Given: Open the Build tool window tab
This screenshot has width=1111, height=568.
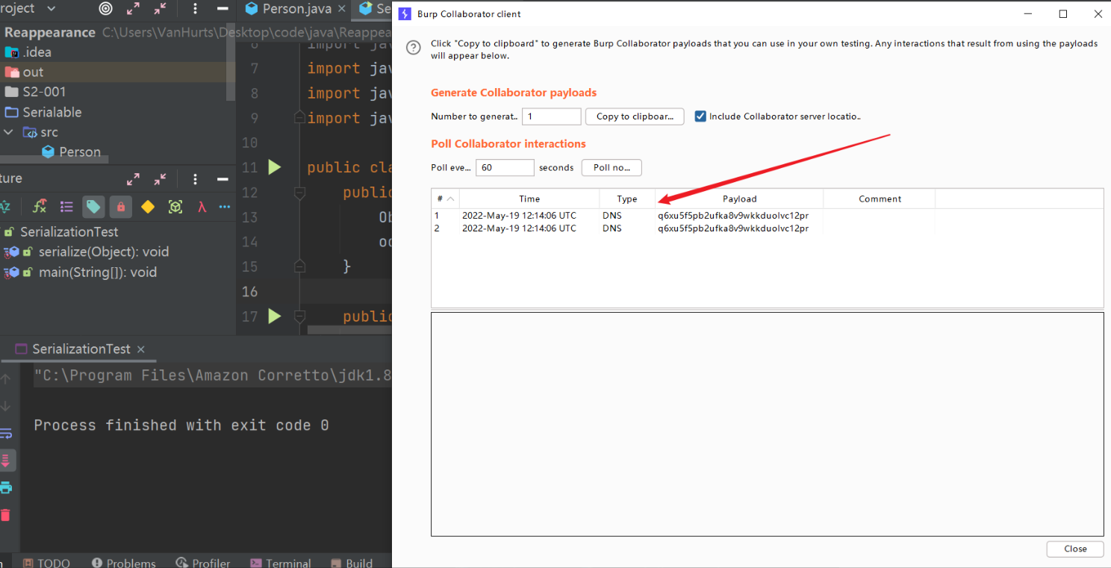Looking at the screenshot, I should [x=351, y=563].
